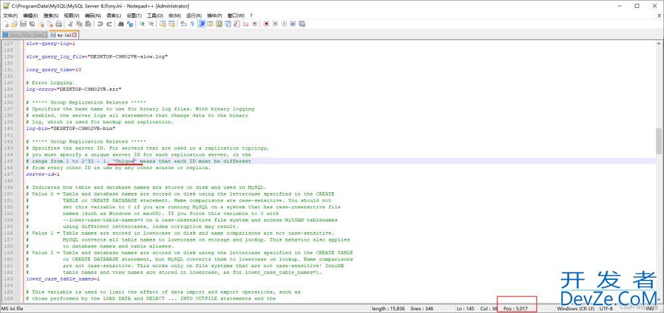Toggle synchronized vertical scrolling
The height and width of the screenshot is (313, 664).
[x=163, y=24]
